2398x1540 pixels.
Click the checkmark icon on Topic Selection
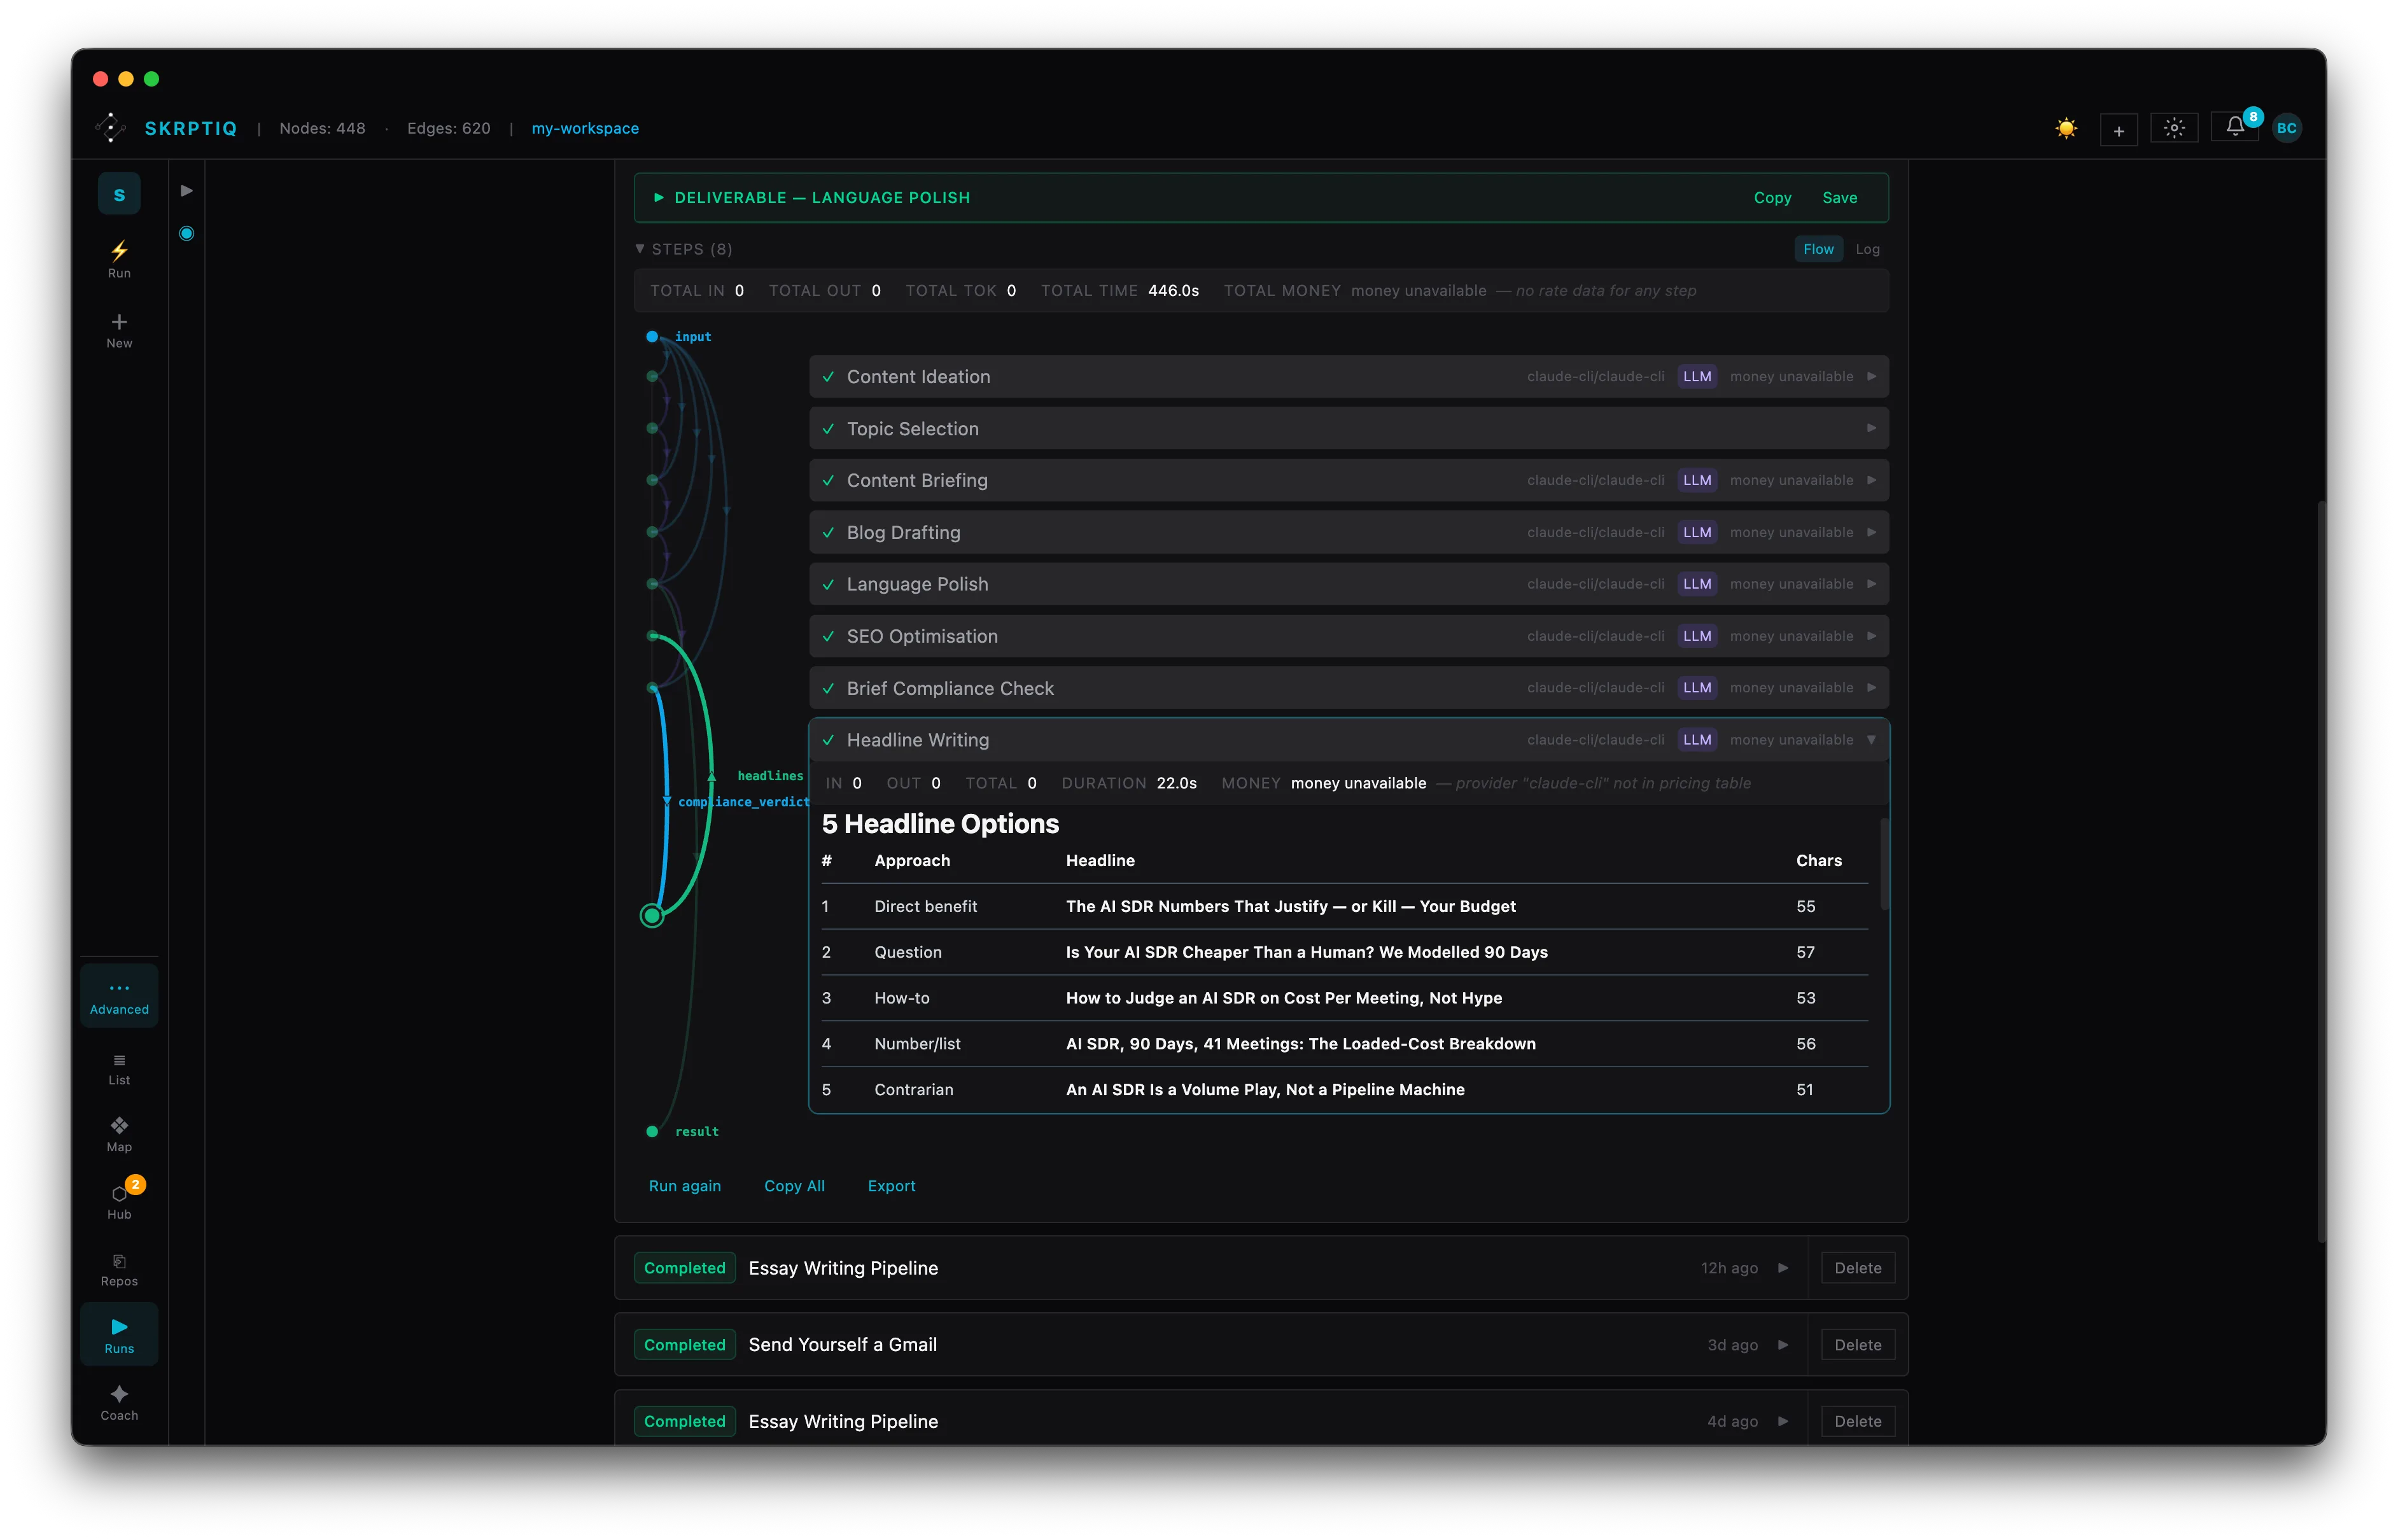(828, 429)
